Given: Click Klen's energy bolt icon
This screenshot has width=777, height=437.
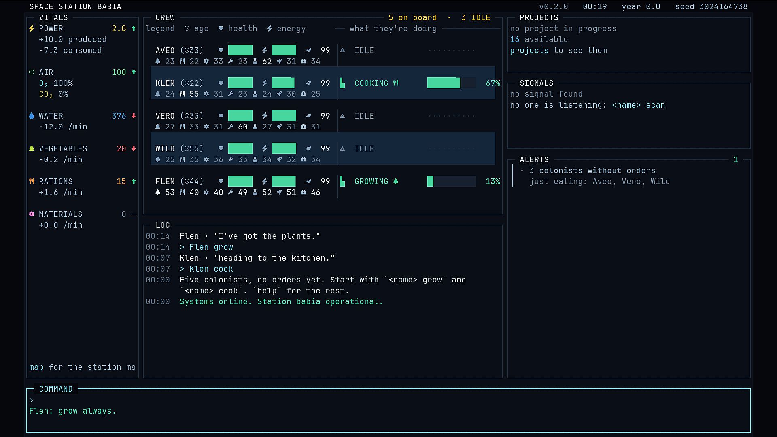Looking at the screenshot, I should 265,83.
